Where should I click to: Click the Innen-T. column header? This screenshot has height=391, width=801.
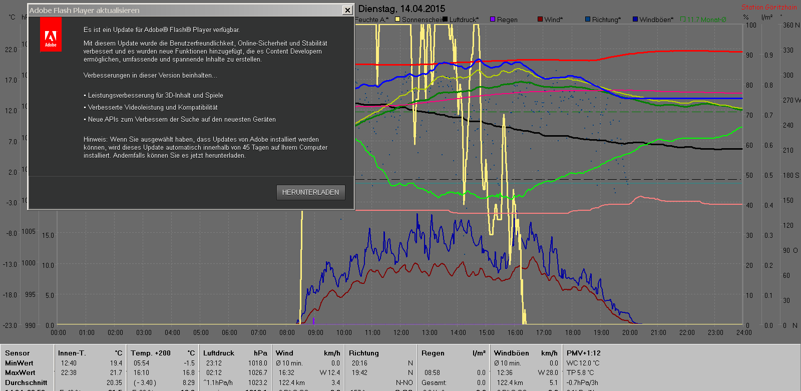pos(72,353)
